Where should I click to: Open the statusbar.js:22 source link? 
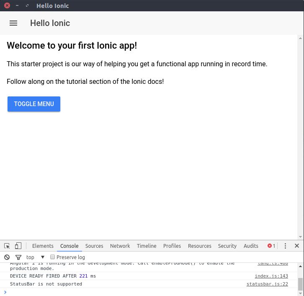pyautogui.click(x=267, y=284)
